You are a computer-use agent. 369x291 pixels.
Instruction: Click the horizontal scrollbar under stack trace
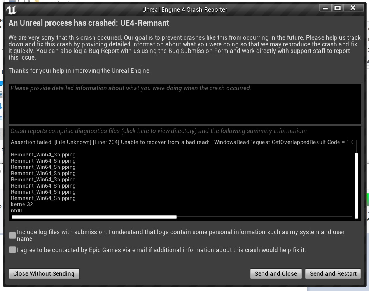pyautogui.click(x=94, y=217)
